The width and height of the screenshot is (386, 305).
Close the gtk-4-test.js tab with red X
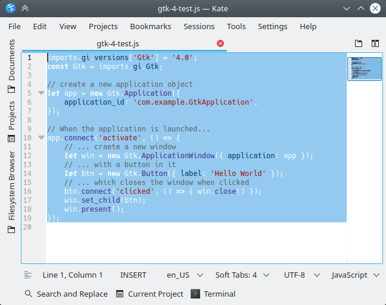220,43
